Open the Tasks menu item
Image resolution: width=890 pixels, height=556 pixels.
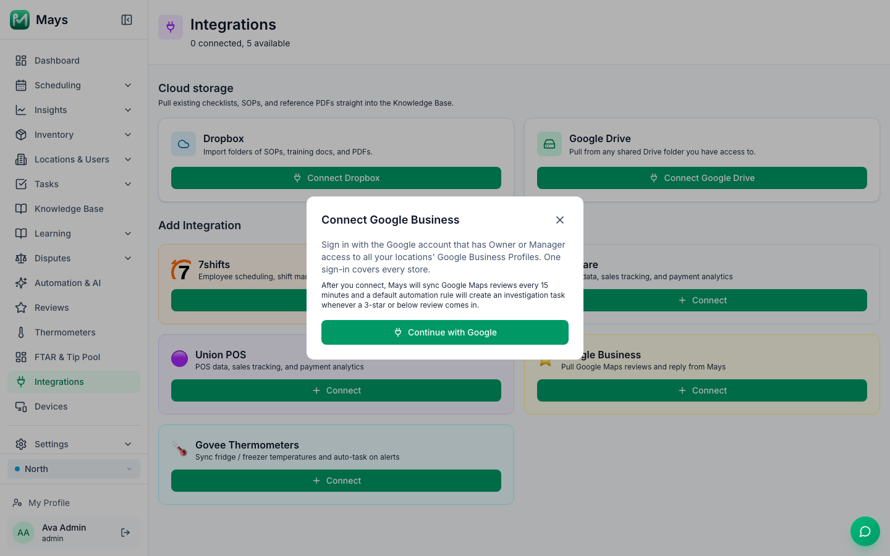tap(74, 184)
